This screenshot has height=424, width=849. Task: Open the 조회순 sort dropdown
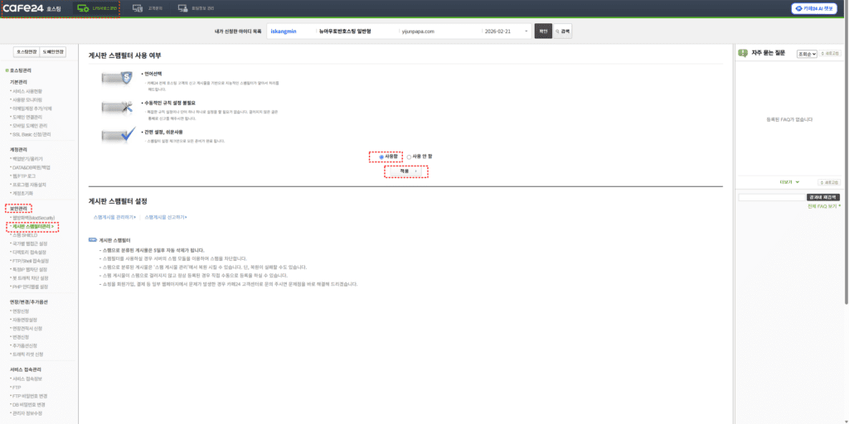point(807,53)
